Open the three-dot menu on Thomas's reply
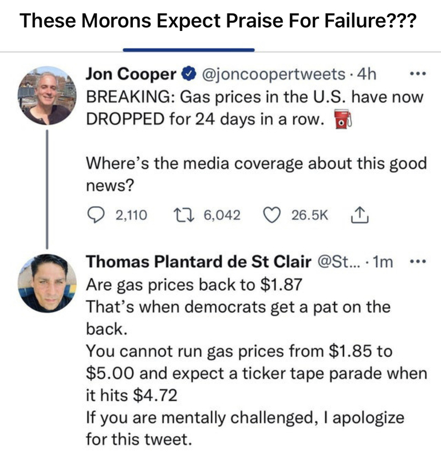This screenshot has width=441, height=458. [420, 262]
